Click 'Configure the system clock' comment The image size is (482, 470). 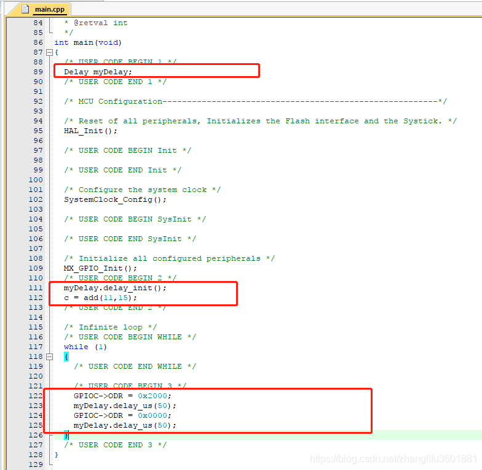tap(142, 190)
